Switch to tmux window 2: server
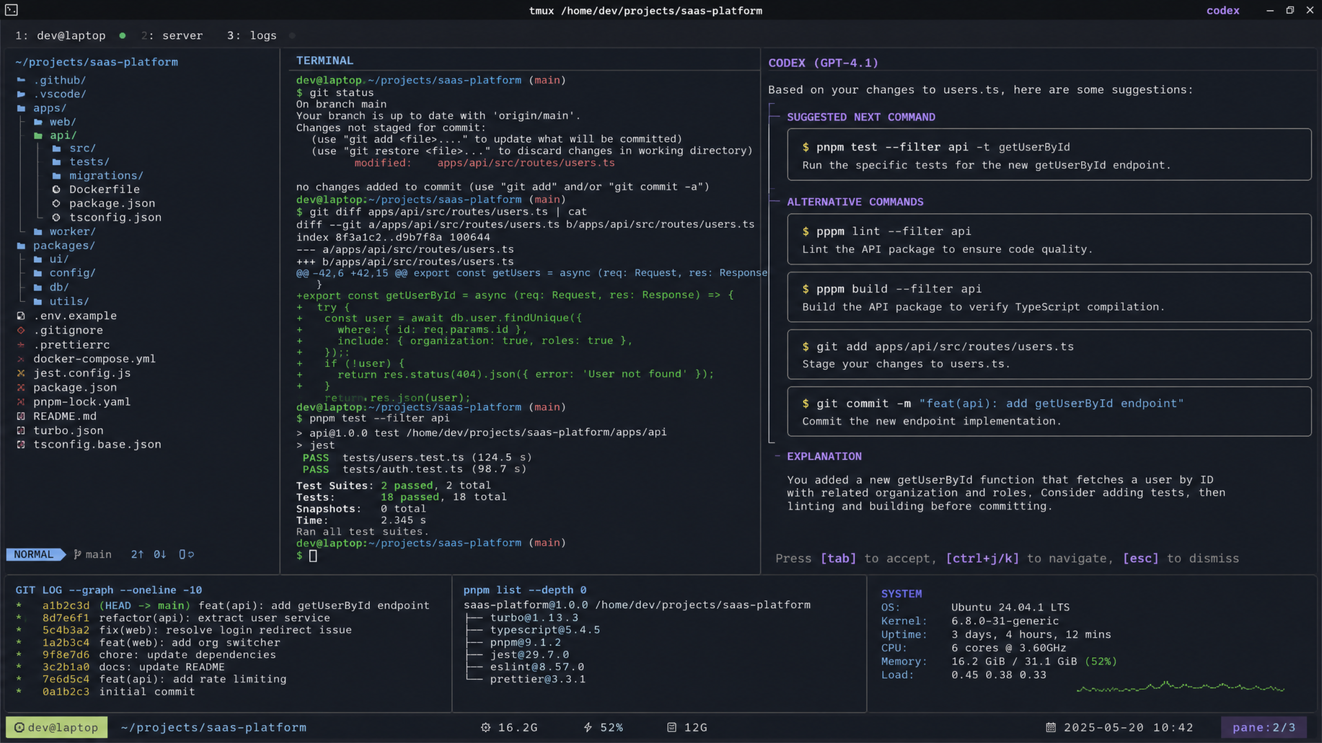 tap(172, 35)
